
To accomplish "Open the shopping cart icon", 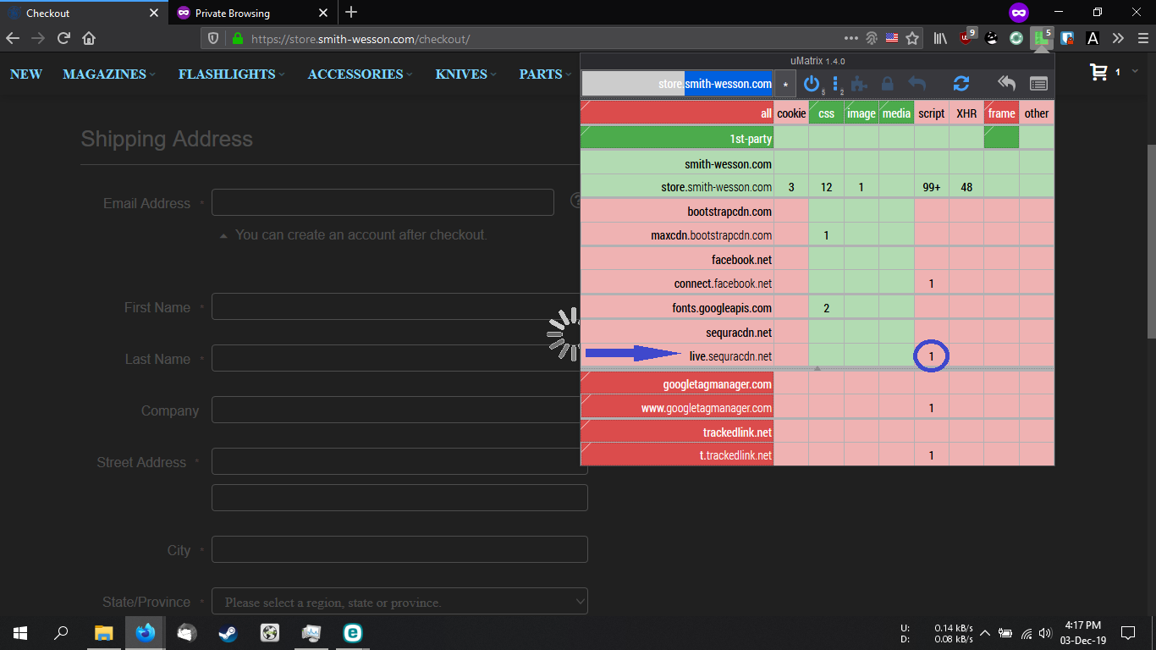I will coord(1099,73).
